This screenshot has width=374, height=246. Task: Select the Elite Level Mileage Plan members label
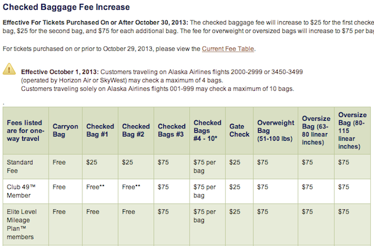point(21,224)
